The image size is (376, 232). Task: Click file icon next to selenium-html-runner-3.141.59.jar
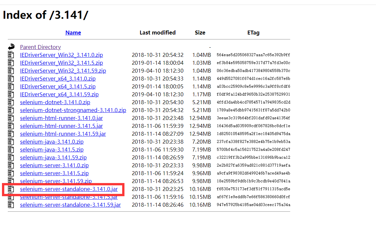tap(11, 134)
